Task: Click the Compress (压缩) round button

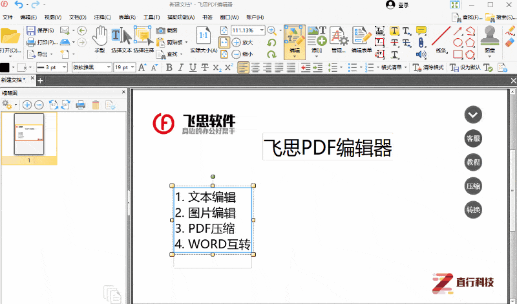Action: [473, 186]
